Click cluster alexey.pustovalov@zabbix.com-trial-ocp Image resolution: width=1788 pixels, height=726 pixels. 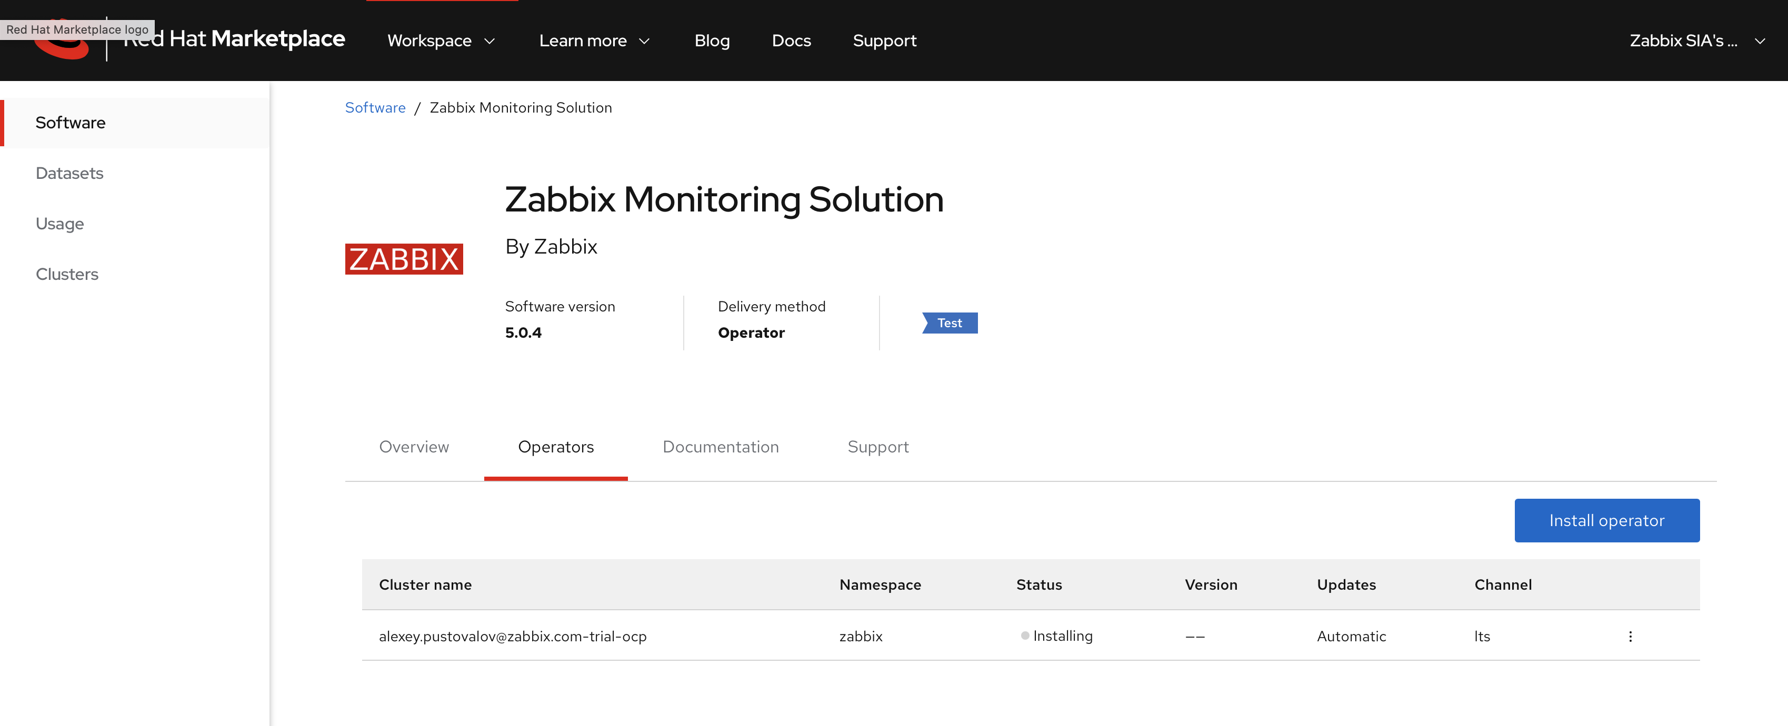pos(512,636)
